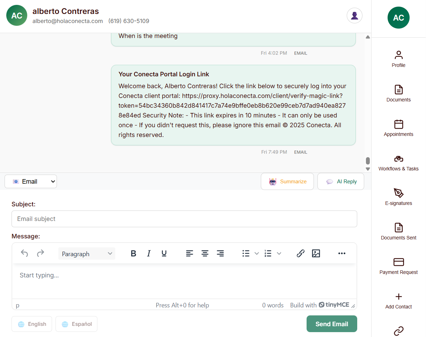This screenshot has width=426, height=337.
Task: Click inside the Email subject field
Action: 184,219
